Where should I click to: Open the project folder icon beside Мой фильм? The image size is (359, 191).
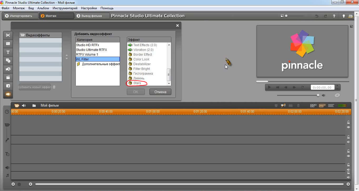click(34, 106)
